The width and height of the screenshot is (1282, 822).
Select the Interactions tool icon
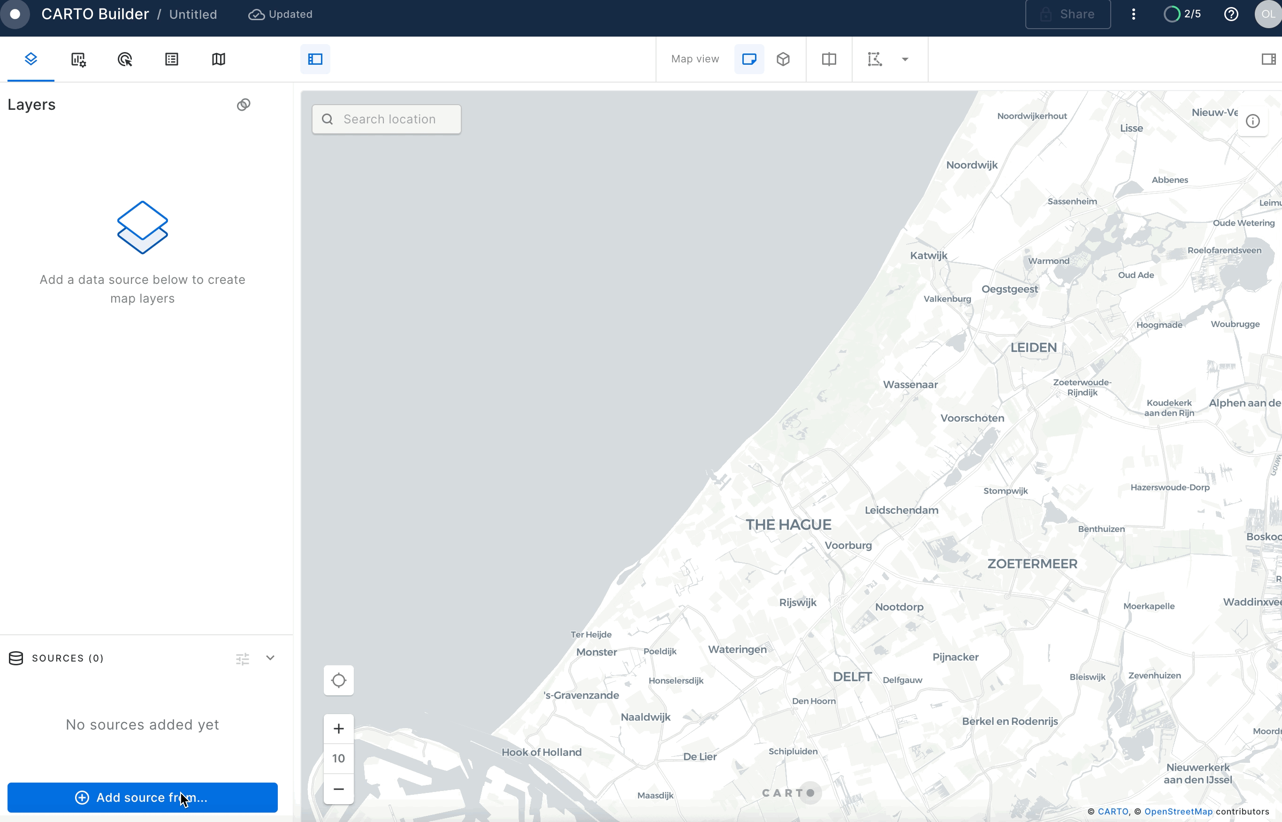tap(125, 59)
